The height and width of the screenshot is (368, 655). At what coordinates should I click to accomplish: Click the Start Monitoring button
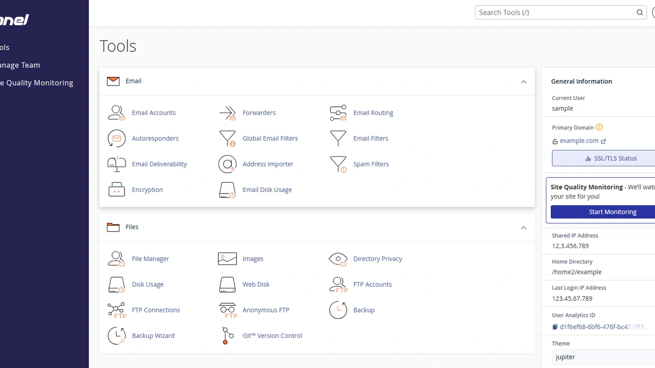(603, 212)
